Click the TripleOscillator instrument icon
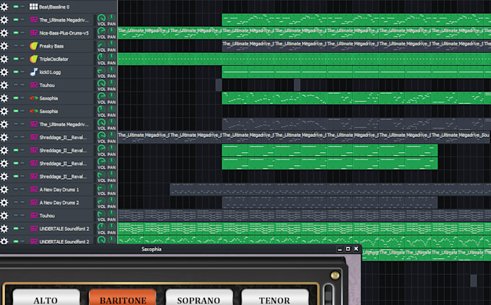491x305 pixels. pyautogui.click(x=34, y=59)
